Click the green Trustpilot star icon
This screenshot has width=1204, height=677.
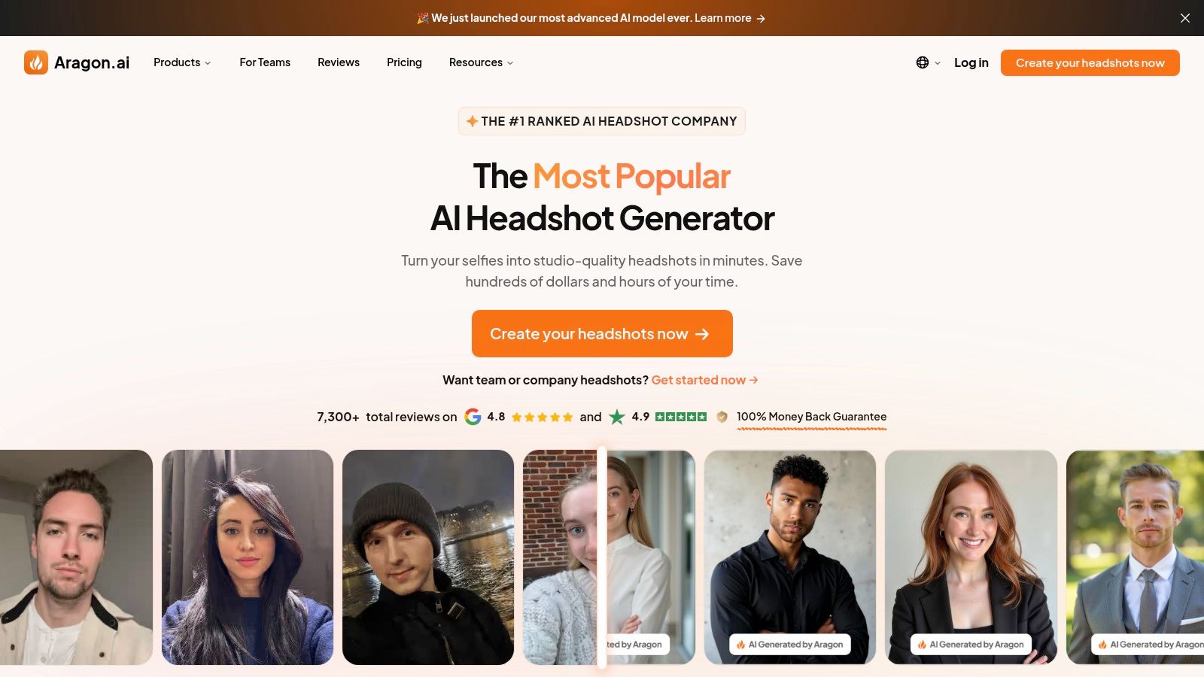click(x=617, y=417)
